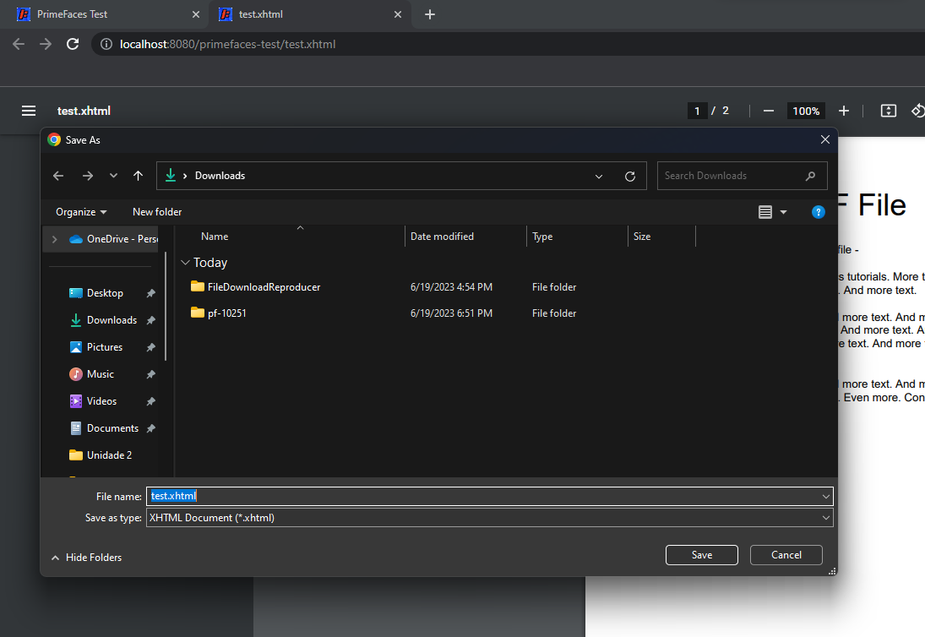925x637 pixels.
Task: Refresh the Downloads folder listing
Action: (x=629, y=176)
